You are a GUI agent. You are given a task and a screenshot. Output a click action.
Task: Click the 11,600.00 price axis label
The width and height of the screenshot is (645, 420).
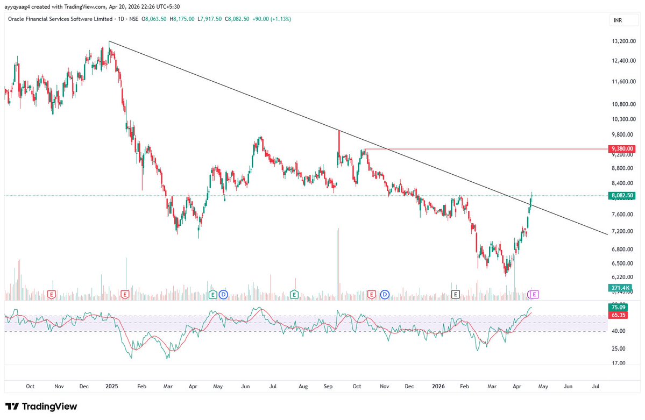point(623,81)
